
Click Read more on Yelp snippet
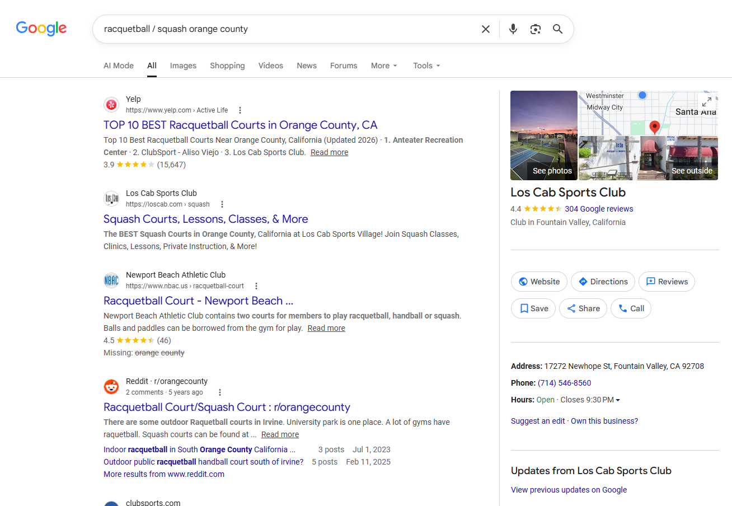[x=330, y=152]
